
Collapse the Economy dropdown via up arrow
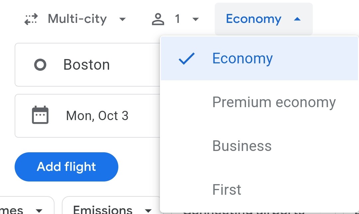(297, 19)
